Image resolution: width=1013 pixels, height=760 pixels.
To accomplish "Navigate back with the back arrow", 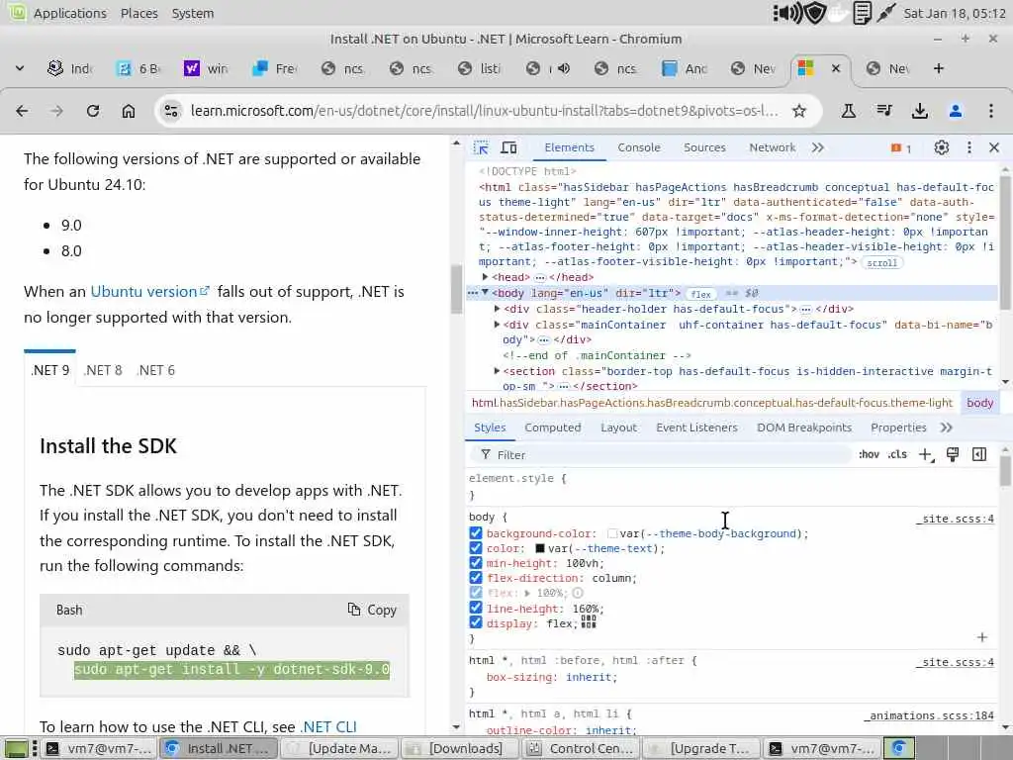I will 22,111.
